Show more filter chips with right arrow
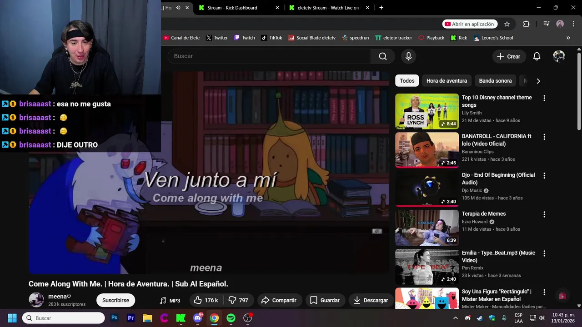582x327 pixels. click(x=538, y=81)
